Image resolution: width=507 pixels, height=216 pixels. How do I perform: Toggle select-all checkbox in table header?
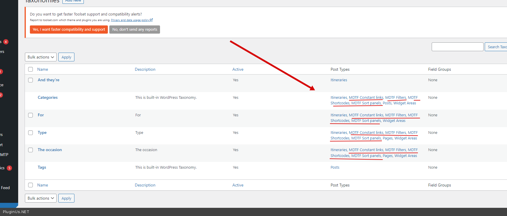click(x=30, y=69)
